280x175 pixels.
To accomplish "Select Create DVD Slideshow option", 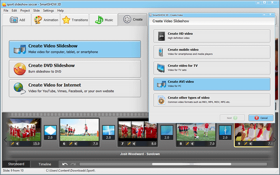I will pyautogui.click(x=75, y=68).
